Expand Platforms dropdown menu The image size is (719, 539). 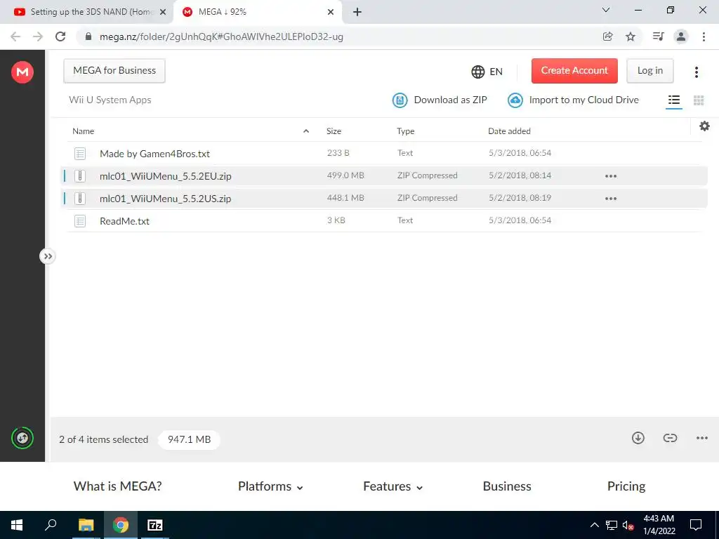[270, 486]
